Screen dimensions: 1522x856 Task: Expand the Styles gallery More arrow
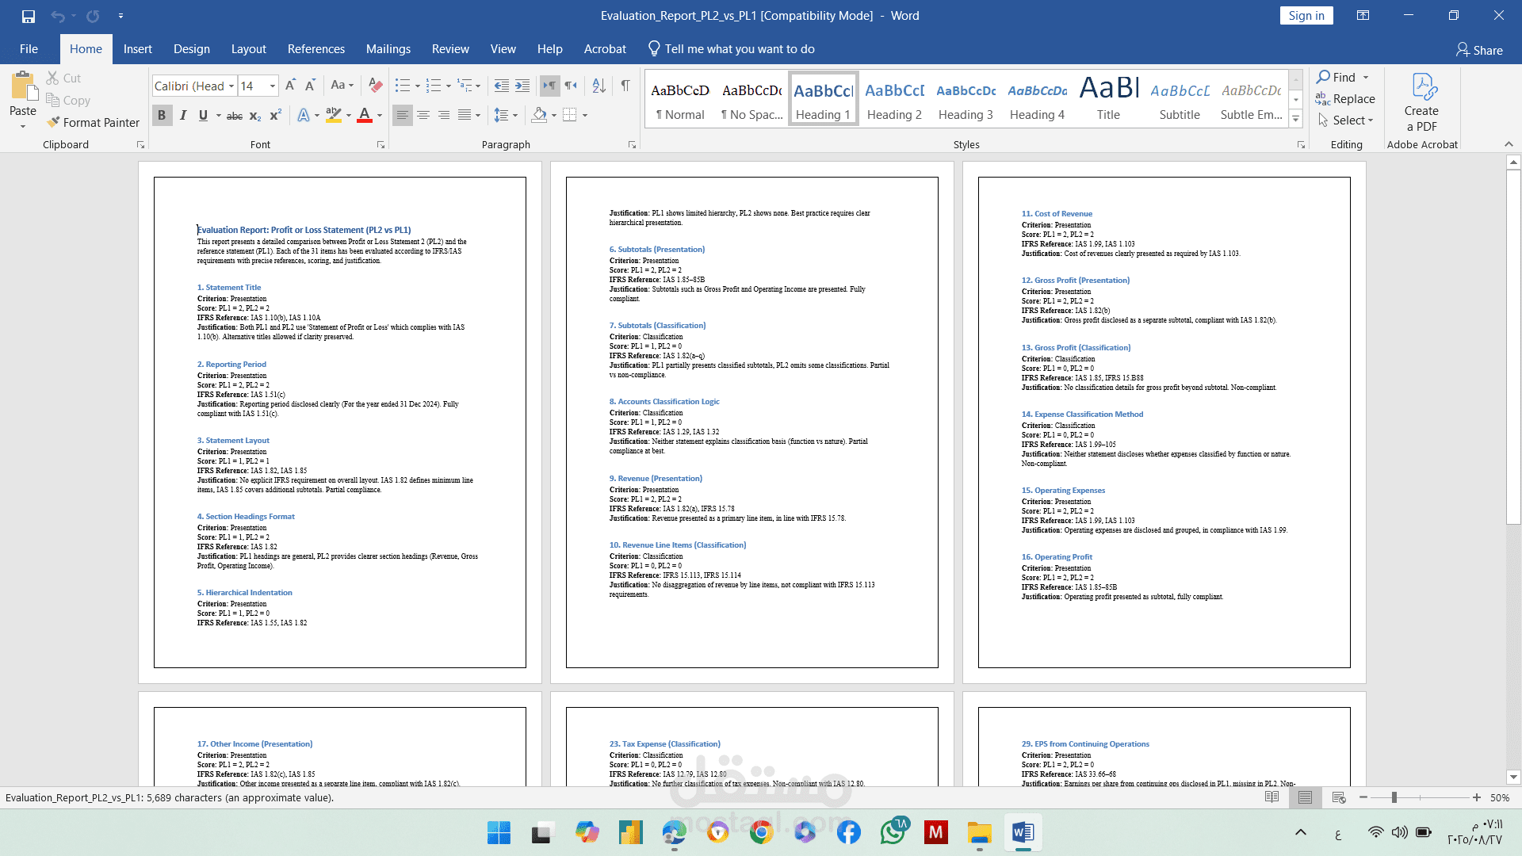[x=1296, y=119]
